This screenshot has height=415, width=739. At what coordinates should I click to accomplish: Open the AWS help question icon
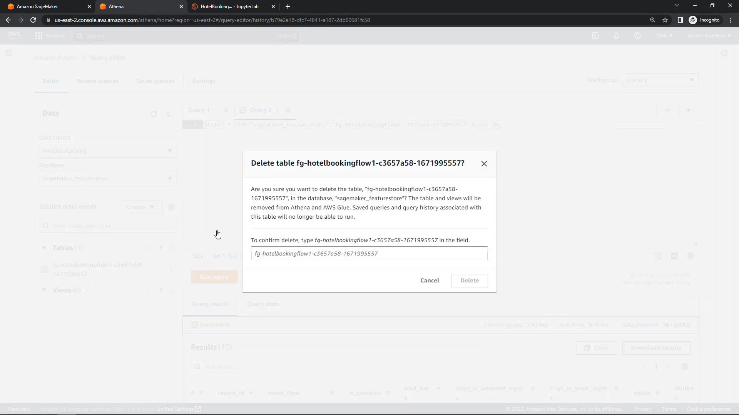(x=637, y=36)
